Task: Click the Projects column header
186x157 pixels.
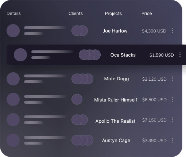Action: (x=113, y=14)
